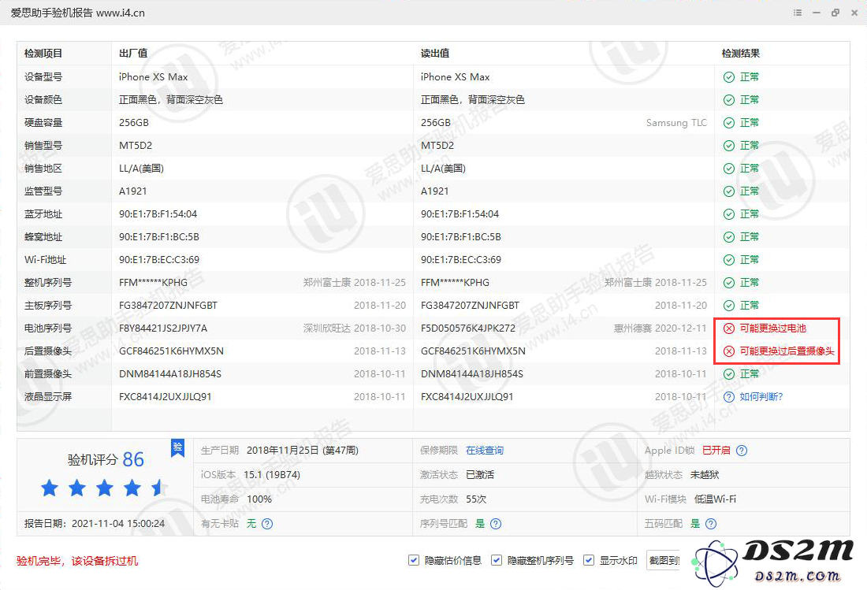Click the green check icon for 蓝牙地址 row
This screenshot has height=590, width=867.
[x=729, y=214]
